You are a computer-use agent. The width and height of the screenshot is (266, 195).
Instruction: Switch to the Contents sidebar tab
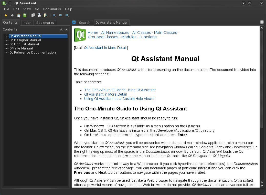pyautogui.click(x=10, y=23)
